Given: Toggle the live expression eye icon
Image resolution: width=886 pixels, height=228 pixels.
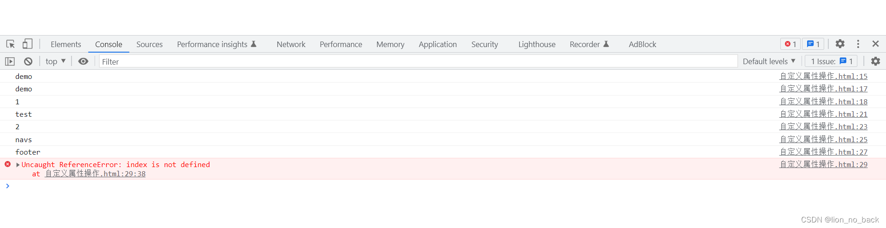Looking at the screenshot, I should point(83,61).
